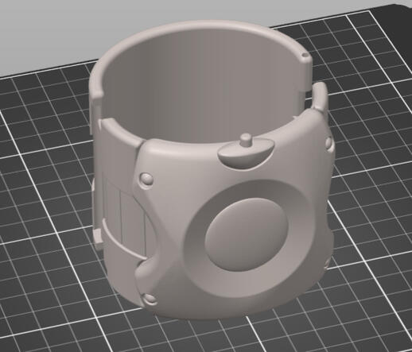Click the back top rim of the cylinder

tap(201, 29)
